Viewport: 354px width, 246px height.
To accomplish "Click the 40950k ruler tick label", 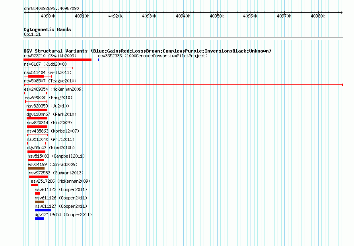I will coord(217,16).
